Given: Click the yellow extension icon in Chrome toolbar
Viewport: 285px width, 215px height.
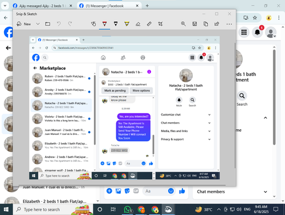Looking at the screenshot, I should coord(268,18).
